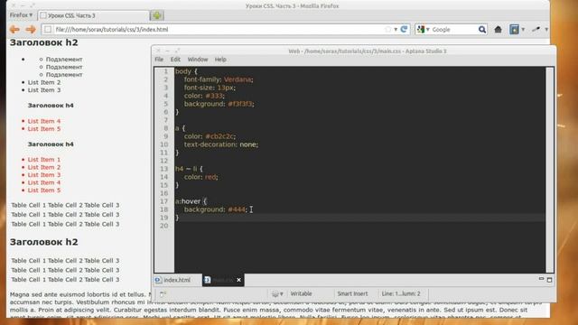Viewport: 578px width, 325px height.
Task: Open the Edit menu in Aptana
Action: click(x=175, y=60)
